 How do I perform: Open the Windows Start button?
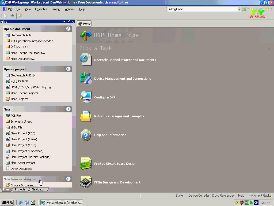click(x=7, y=203)
